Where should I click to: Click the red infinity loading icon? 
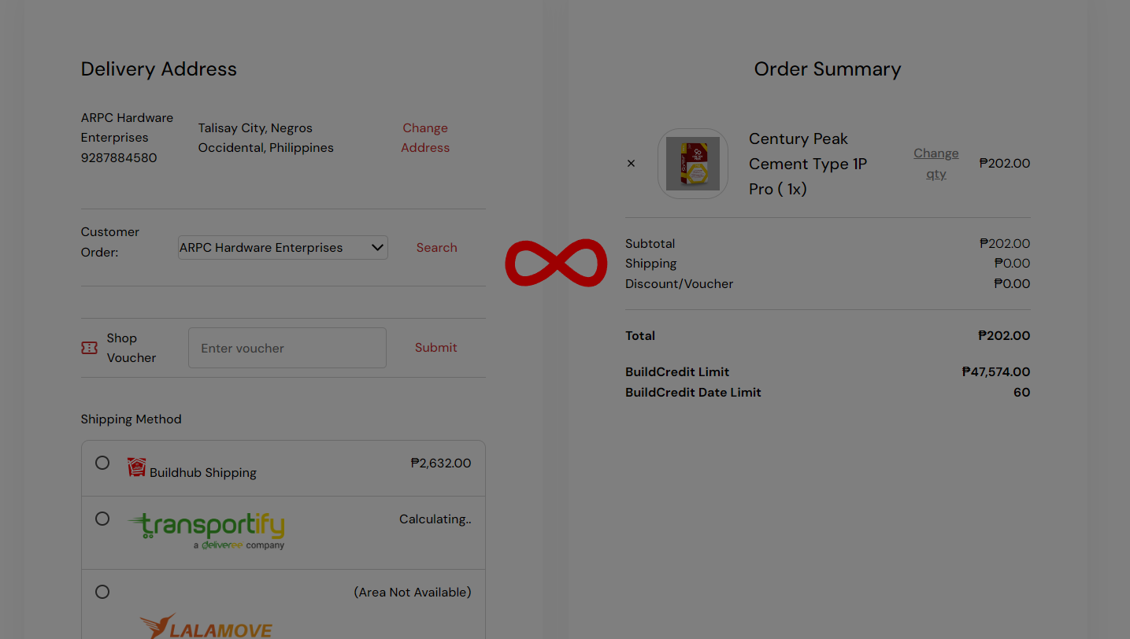click(x=556, y=263)
